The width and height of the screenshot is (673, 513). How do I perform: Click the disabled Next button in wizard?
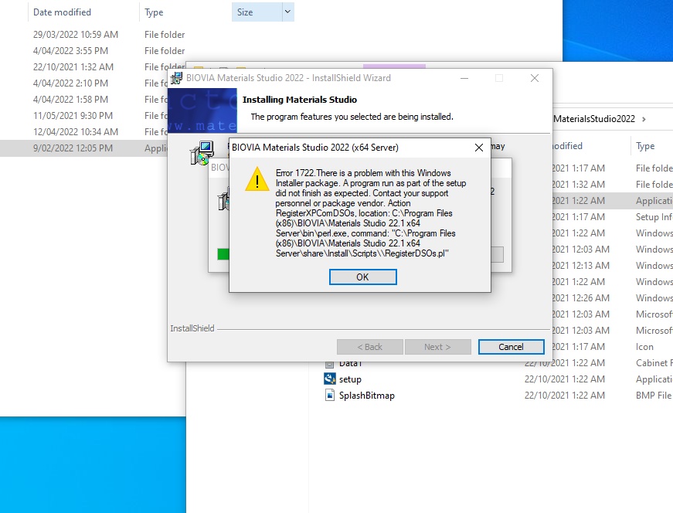(x=437, y=347)
